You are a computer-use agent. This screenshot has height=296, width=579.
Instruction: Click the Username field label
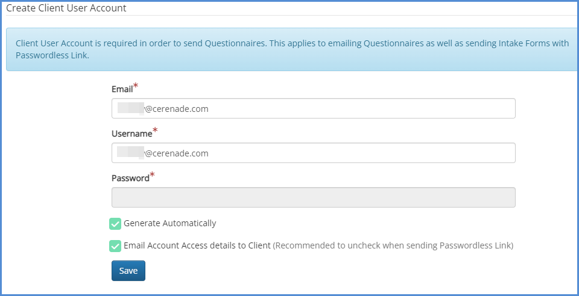(131, 134)
